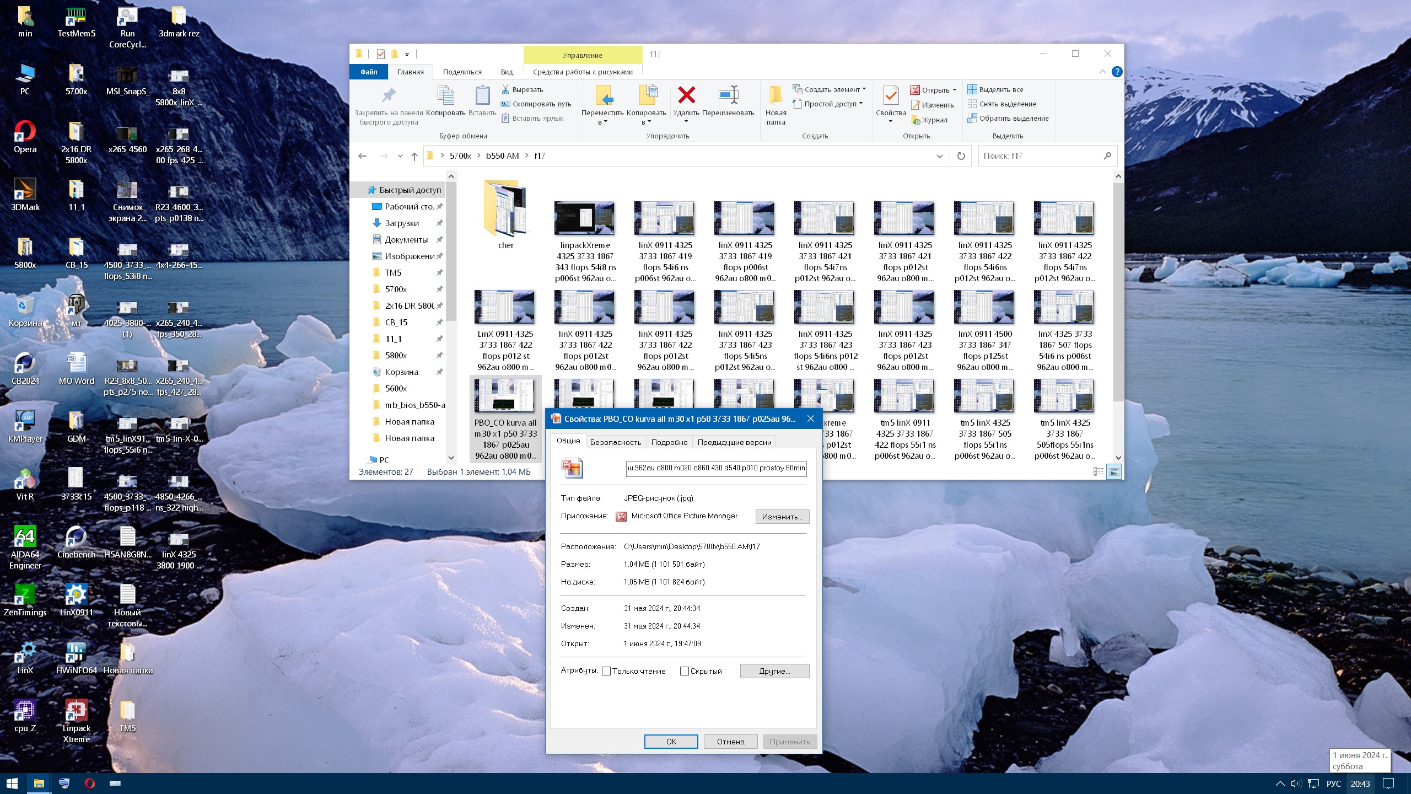Select the cher folder thumbnail
The image size is (1411, 794).
tap(505, 210)
